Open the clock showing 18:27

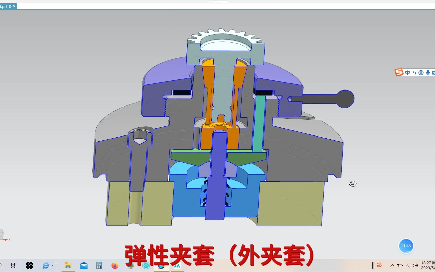428,265
